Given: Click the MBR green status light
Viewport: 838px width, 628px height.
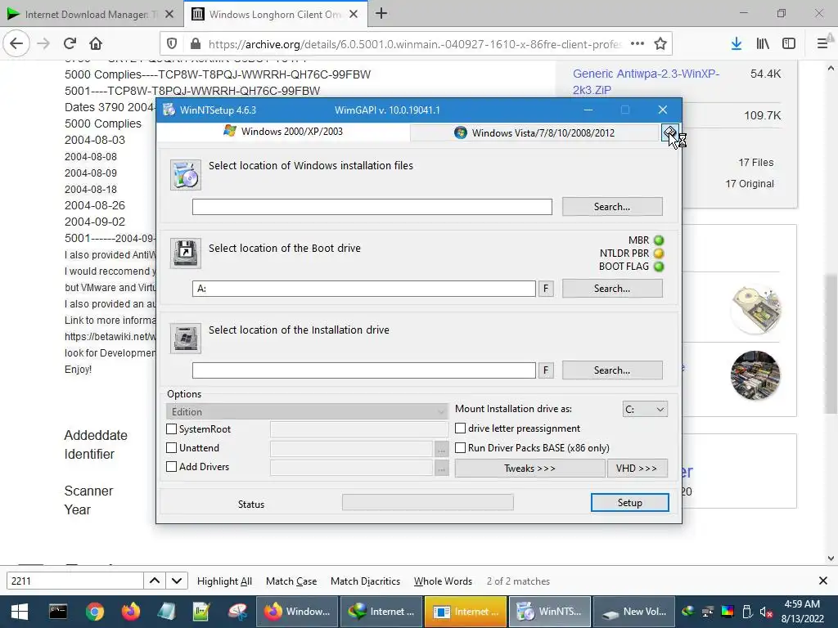Looking at the screenshot, I should (659, 240).
